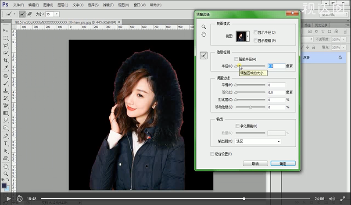The height and width of the screenshot is (205, 351).
Task: Click the 确定 button
Action: click(x=283, y=163)
